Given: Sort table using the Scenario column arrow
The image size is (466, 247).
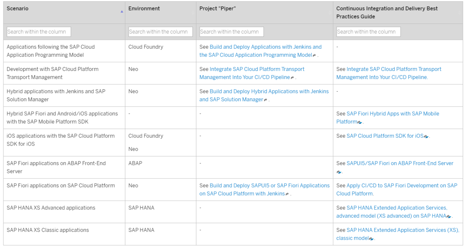Looking at the screenshot, I should (x=122, y=12).
